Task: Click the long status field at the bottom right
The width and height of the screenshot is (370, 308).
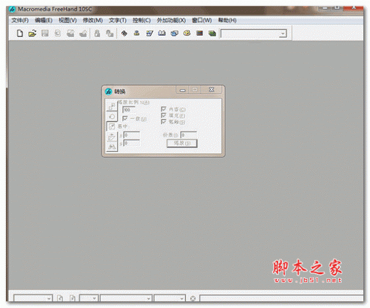Action: (x=281, y=298)
